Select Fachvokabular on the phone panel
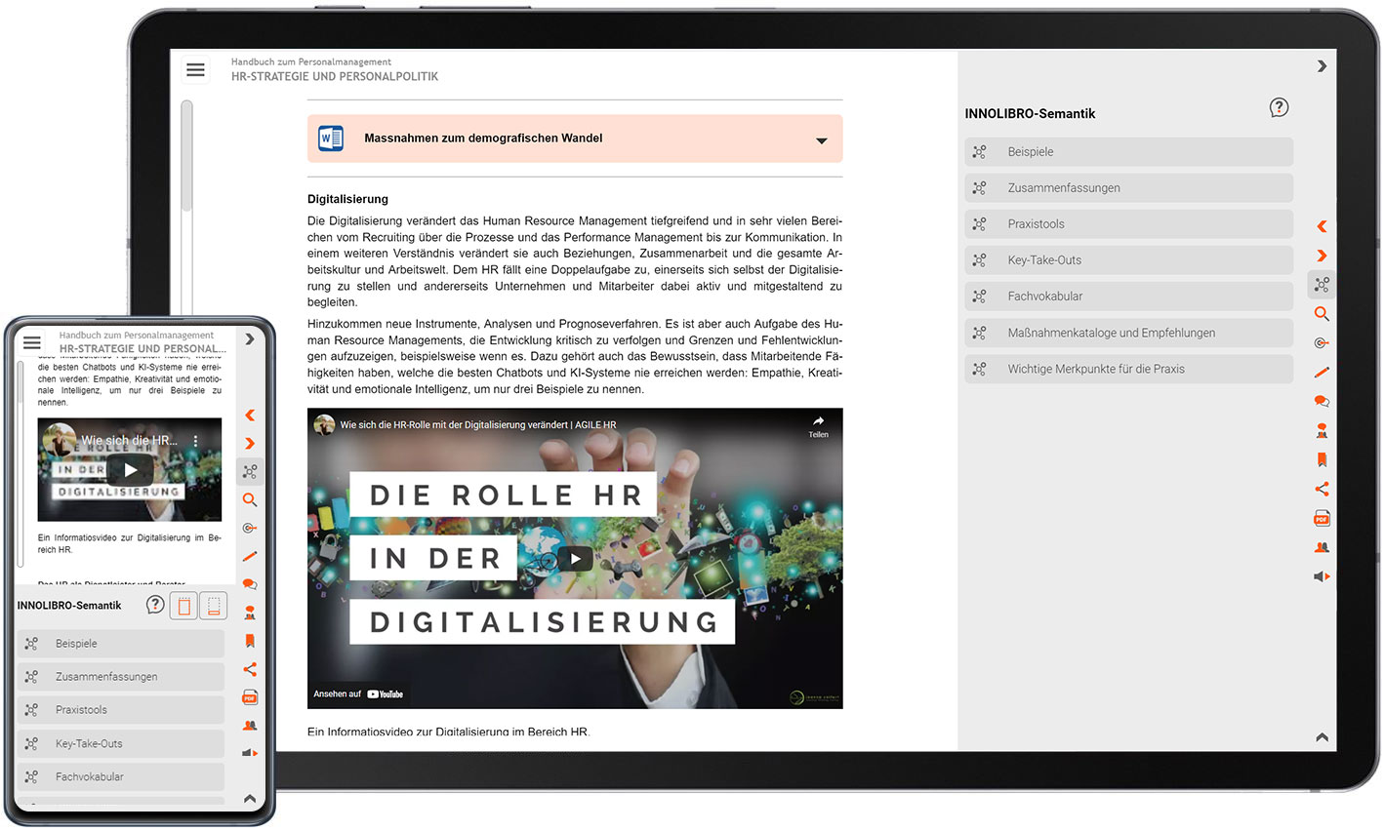This screenshot has height=832, width=1384. [121, 777]
